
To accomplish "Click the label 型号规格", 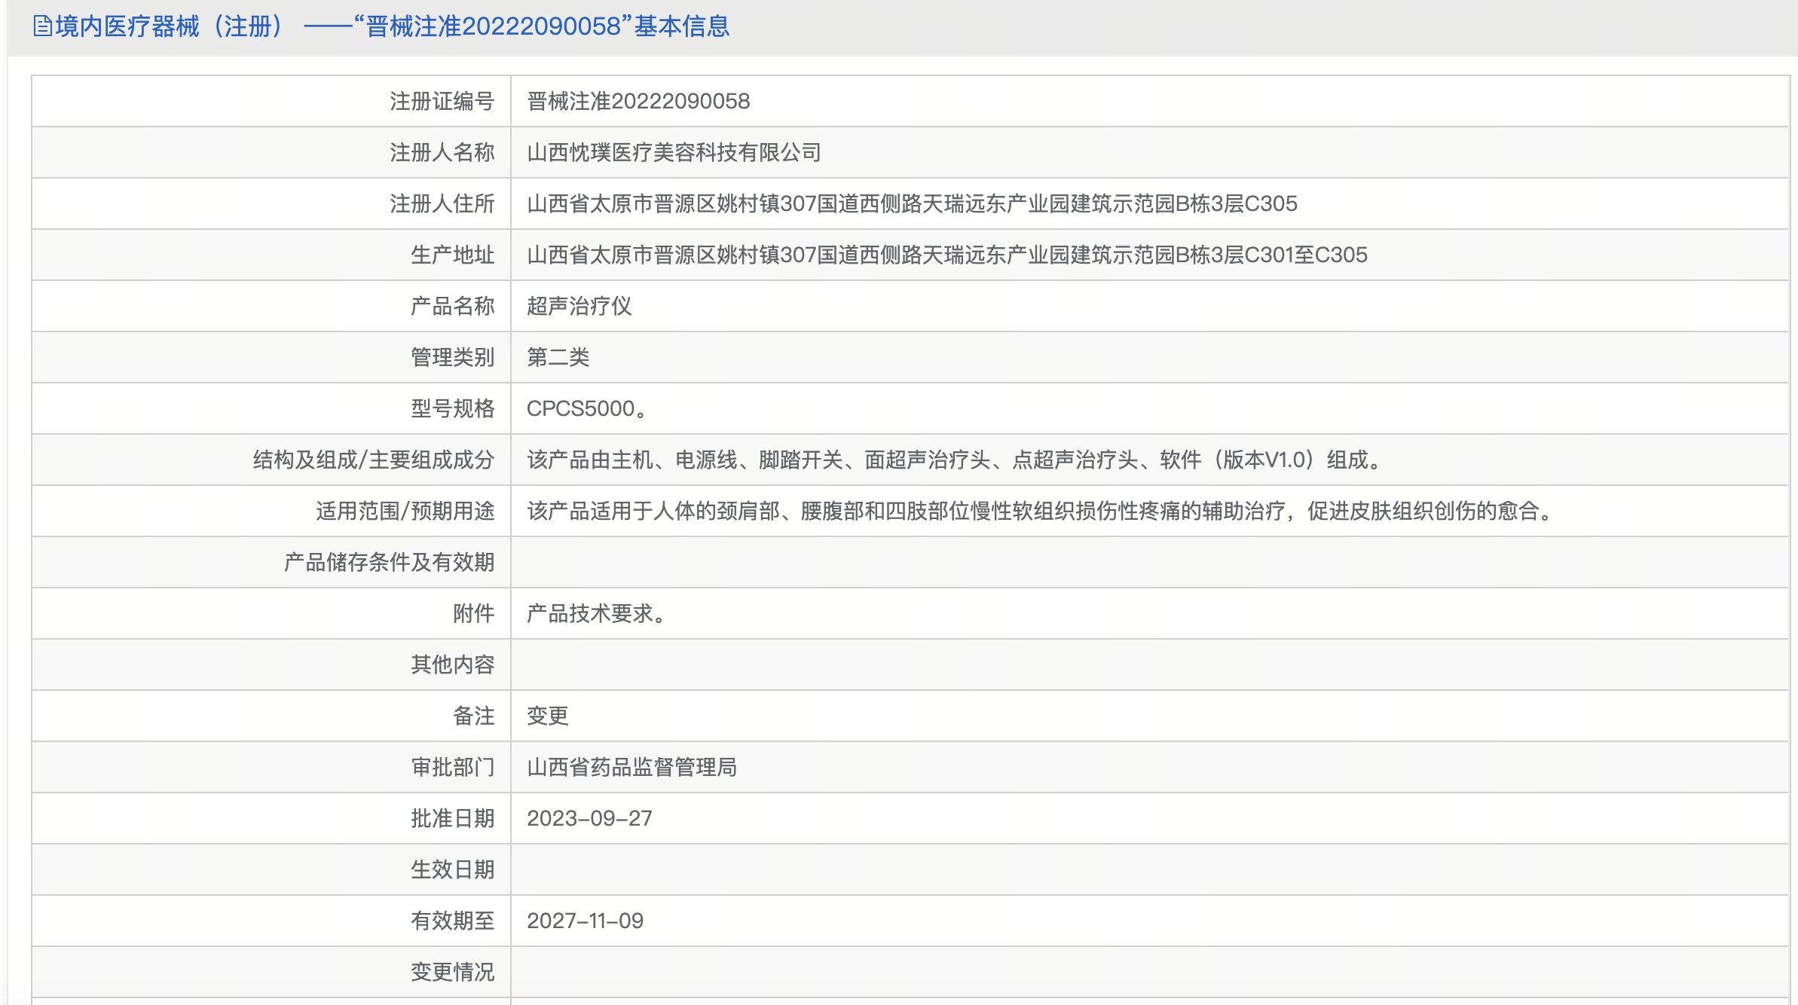I will [452, 408].
